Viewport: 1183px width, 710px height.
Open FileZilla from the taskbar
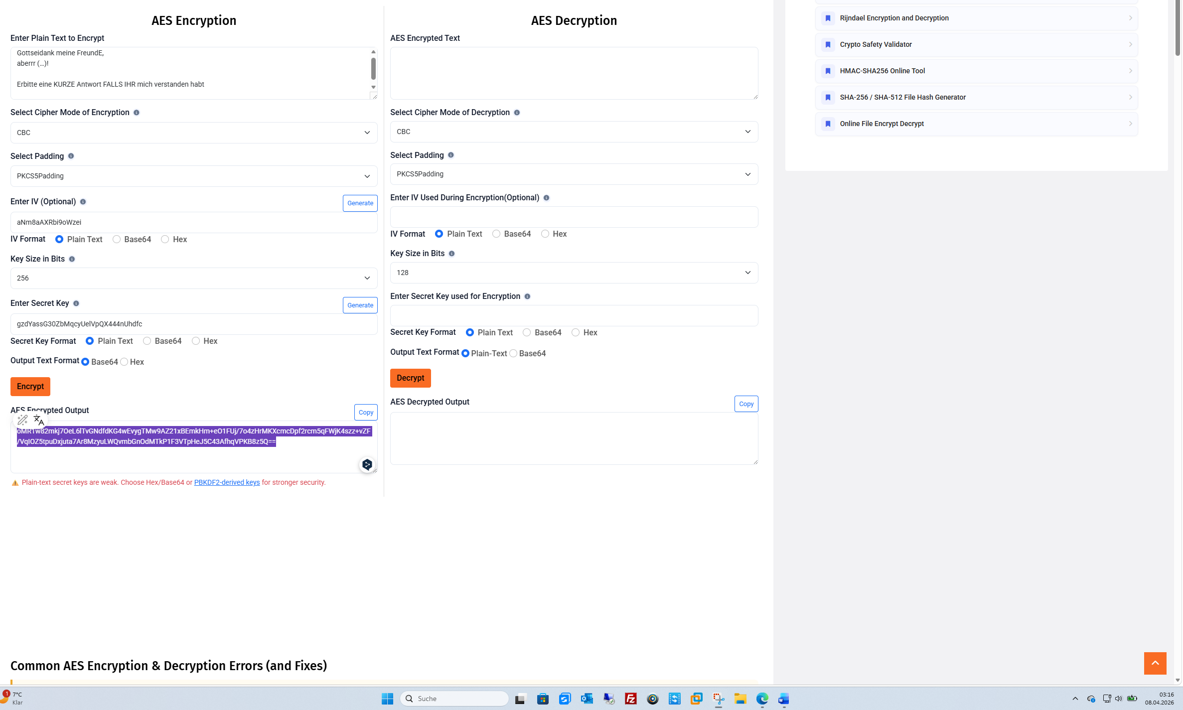pos(630,699)
